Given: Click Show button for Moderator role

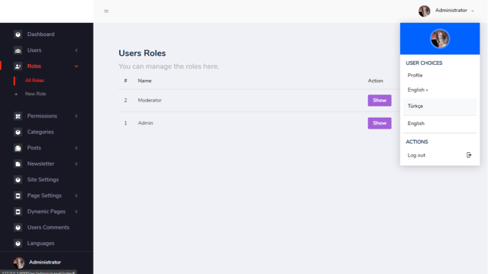Looking at the screenshot, I should click(x=379, y=101).
